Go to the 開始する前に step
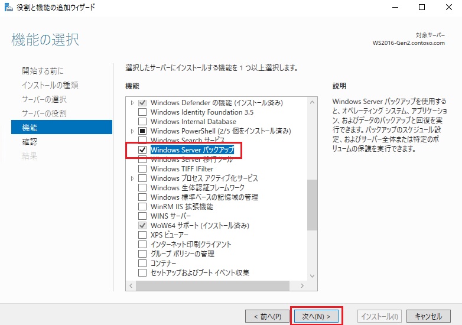Screen dimensions: 462x325 (43, 71)
